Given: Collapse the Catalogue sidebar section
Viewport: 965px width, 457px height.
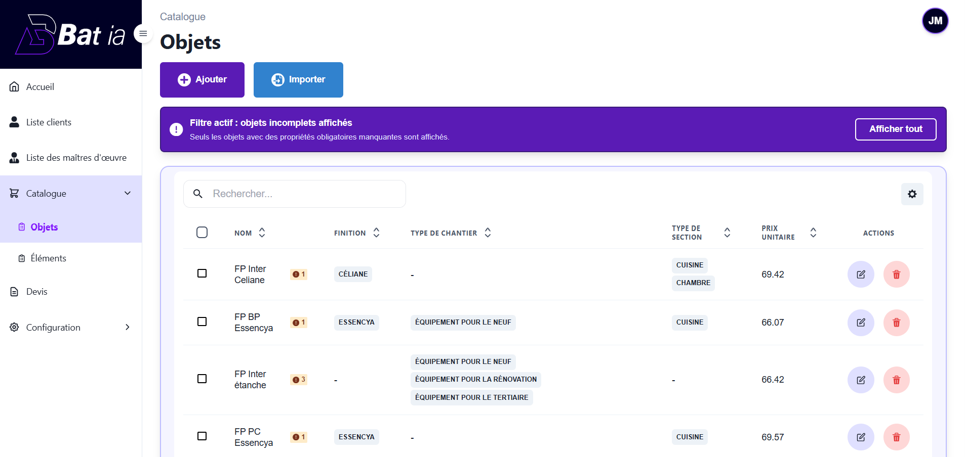Looking at the screenshot, I should [x=128, y=193].
